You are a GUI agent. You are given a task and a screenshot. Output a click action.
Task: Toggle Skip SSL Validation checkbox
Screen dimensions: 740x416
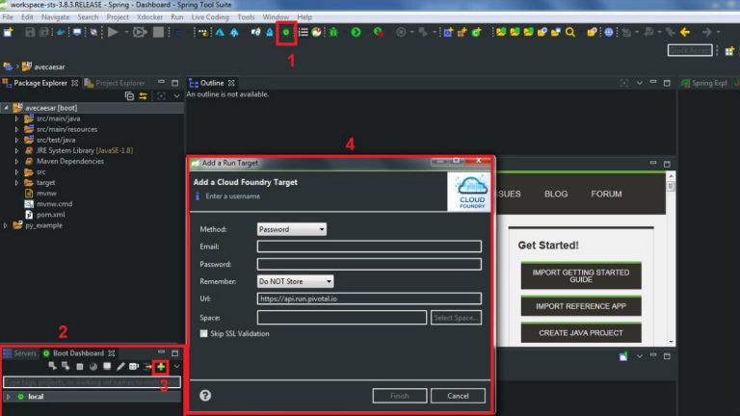tap(204, 333)
